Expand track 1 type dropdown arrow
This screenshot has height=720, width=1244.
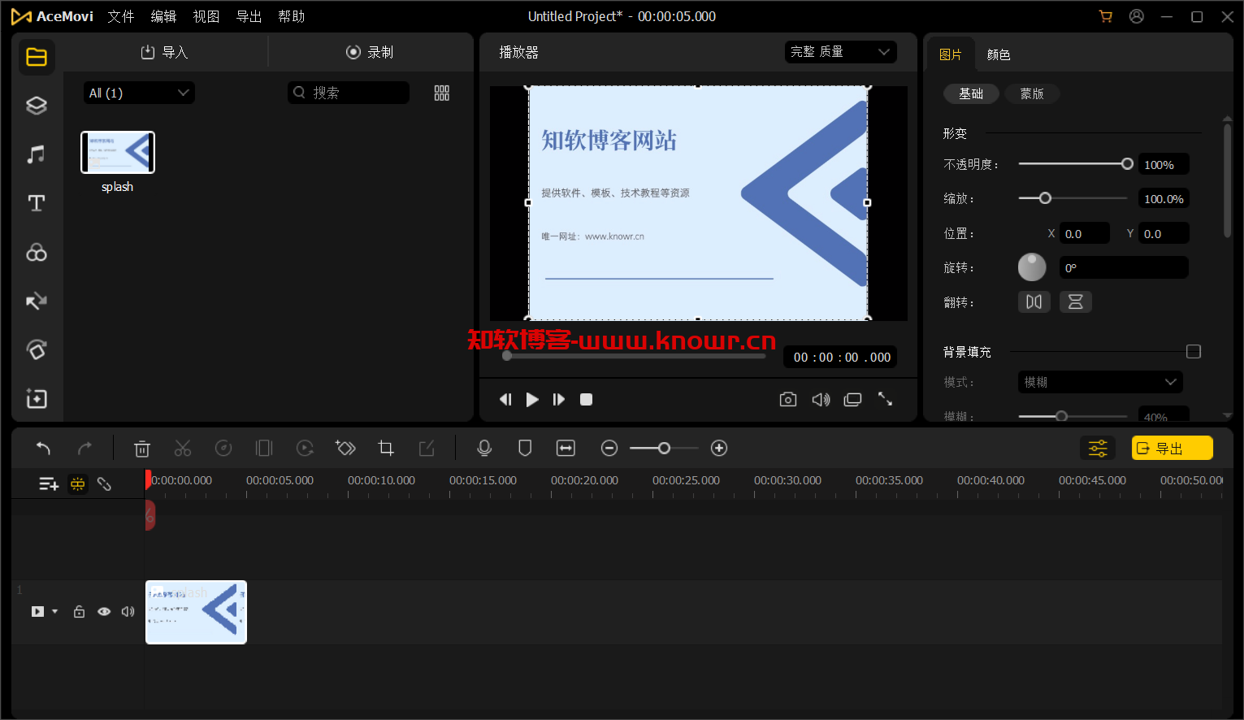(55, 612)
